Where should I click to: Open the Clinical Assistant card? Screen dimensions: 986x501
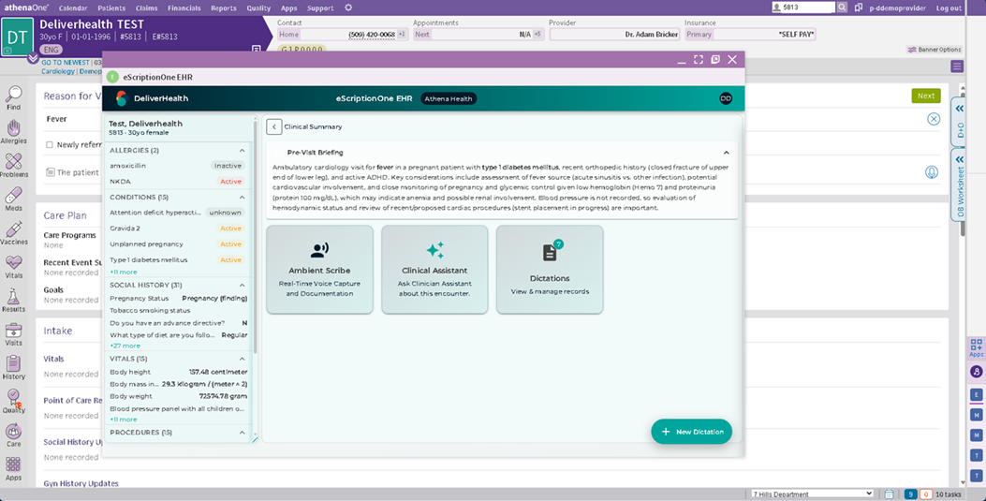434,270
